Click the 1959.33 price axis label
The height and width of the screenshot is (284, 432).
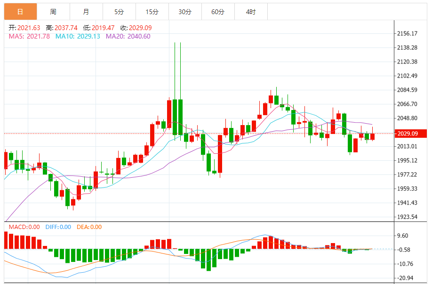[407, 189]
